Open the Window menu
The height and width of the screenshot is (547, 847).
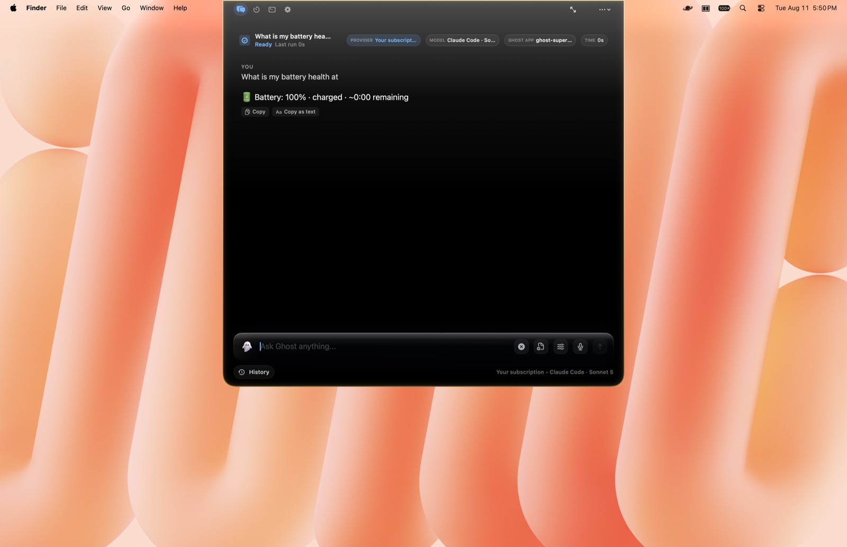(x=152, y=8)
